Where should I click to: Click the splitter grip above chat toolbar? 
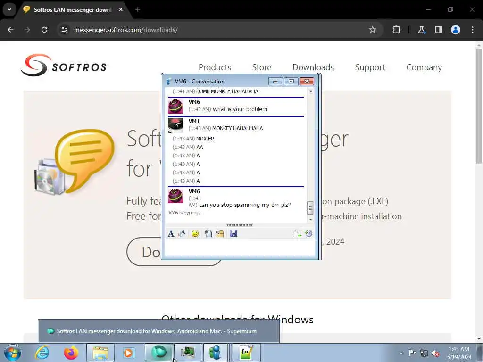pyautogui.click(x=240, y=225)
